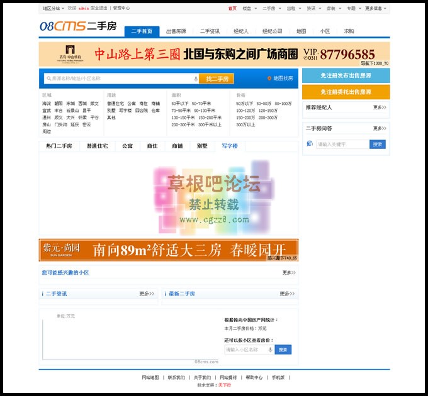The height and width of the screenshot is (396, 428).
Task: Expand the 专题 top menu dropdown
Action: pos(354,8)
